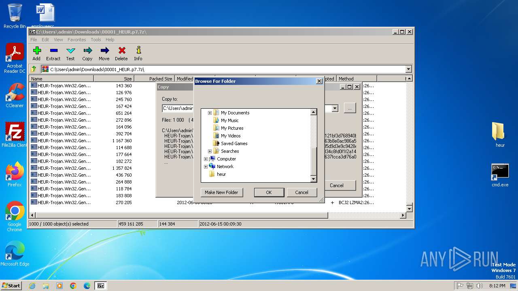
Task: Click Windows Explorer taskbar icon
Action: [x=46, y=286]
